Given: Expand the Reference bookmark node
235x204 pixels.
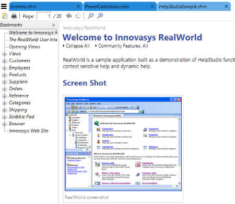Looking at the screenshot, I should point(4,96).
